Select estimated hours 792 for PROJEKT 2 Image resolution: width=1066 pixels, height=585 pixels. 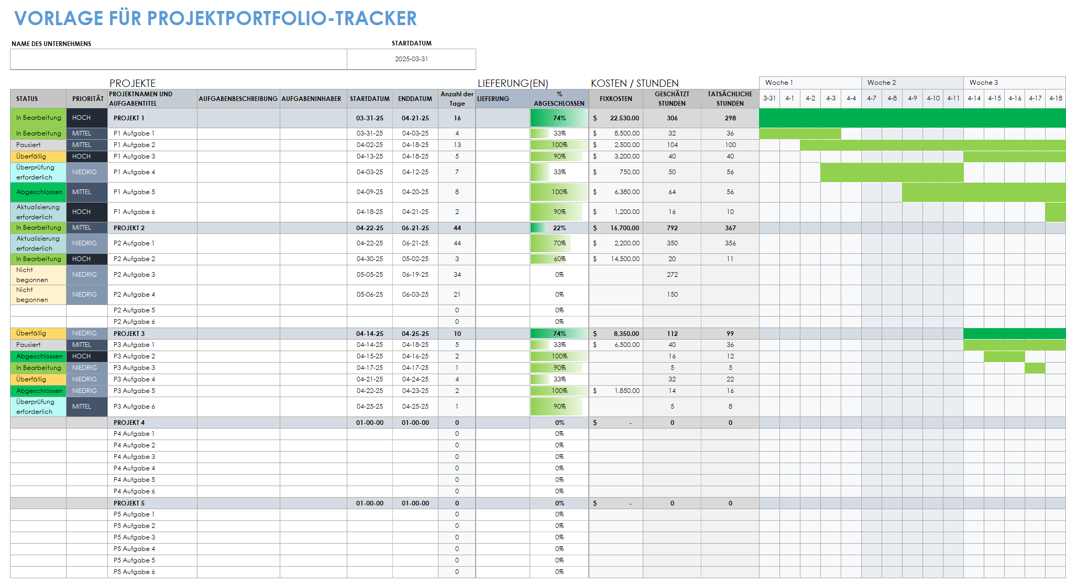(672, 228)
